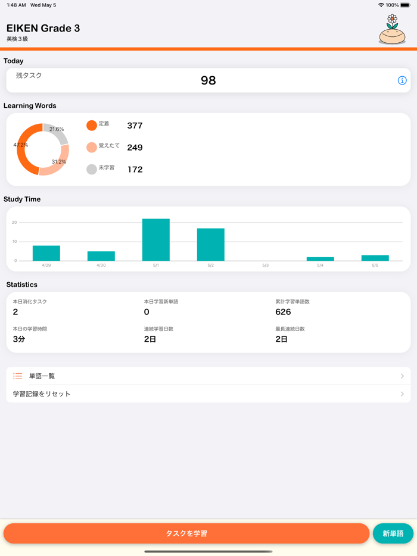
Task: Tap the home indicator bar
Action: [208, 551]
